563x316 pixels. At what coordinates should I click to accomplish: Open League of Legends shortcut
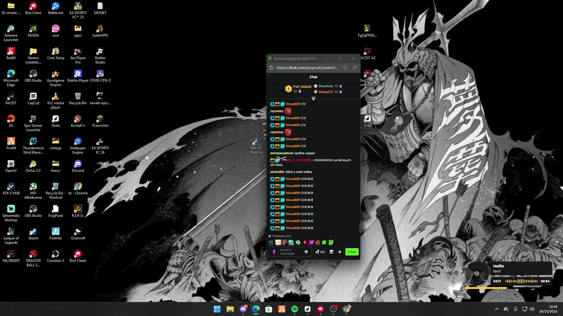(x=11, y=236)
